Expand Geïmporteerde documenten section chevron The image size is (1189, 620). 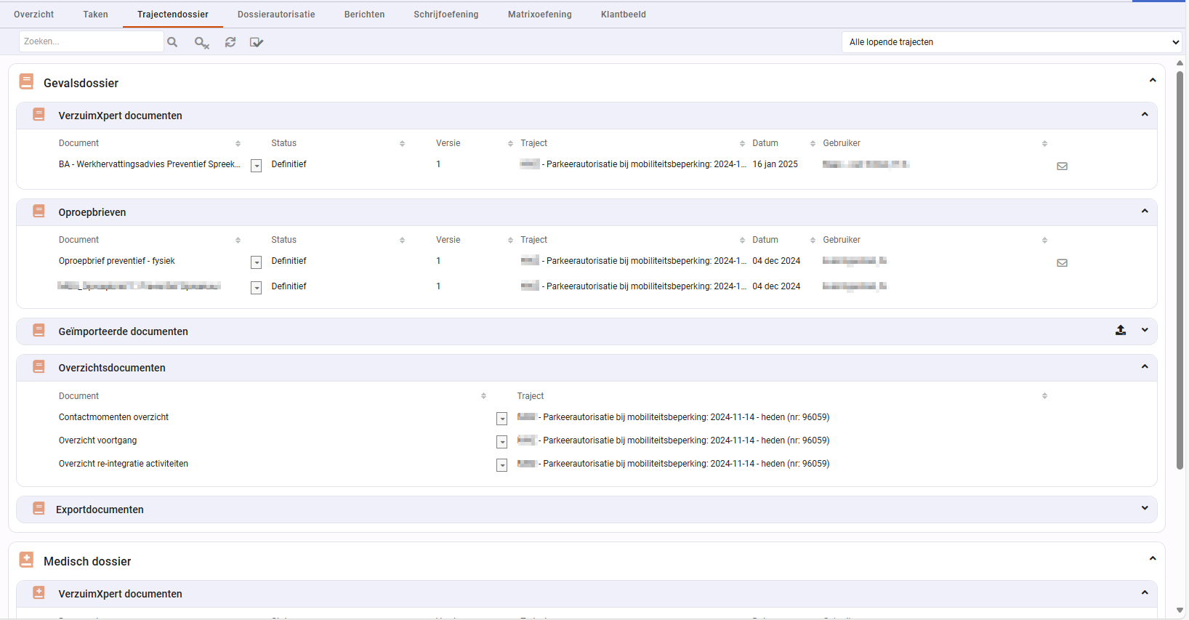click(x=1145, y=330)
